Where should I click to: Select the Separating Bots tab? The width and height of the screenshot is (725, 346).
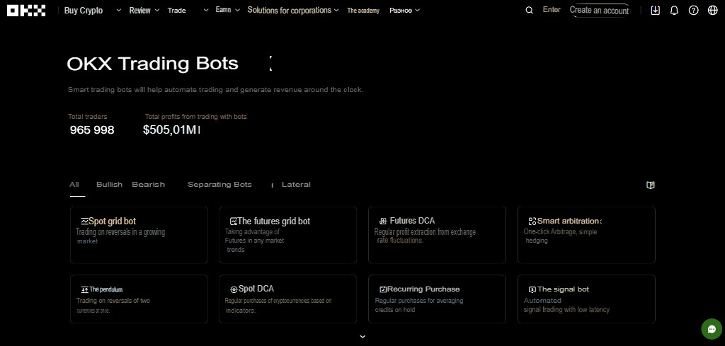coord(219,184)
